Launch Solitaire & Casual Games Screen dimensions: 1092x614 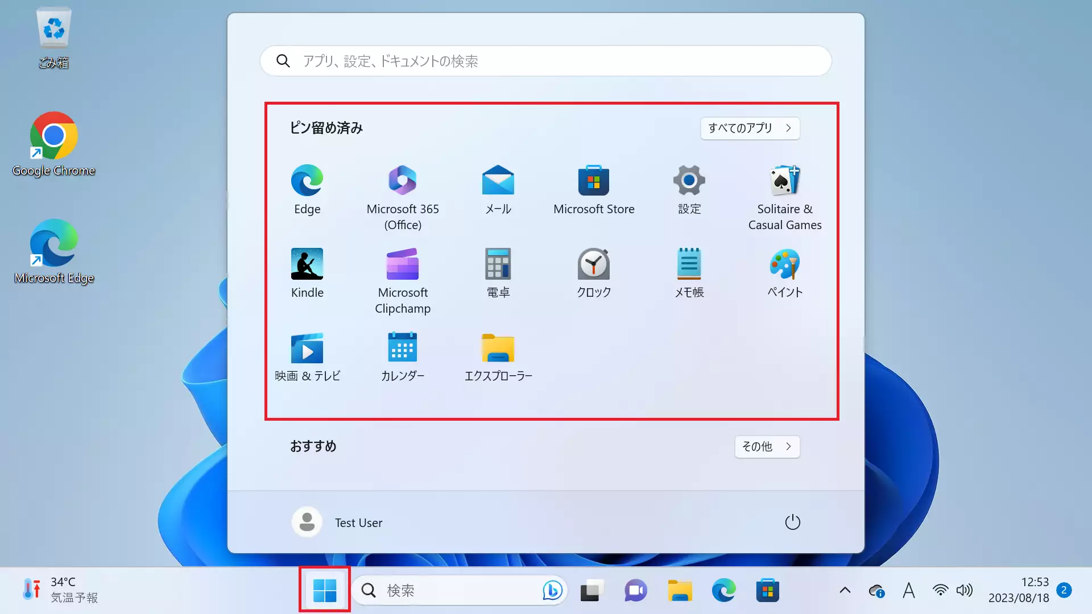[x=785, y=197]
